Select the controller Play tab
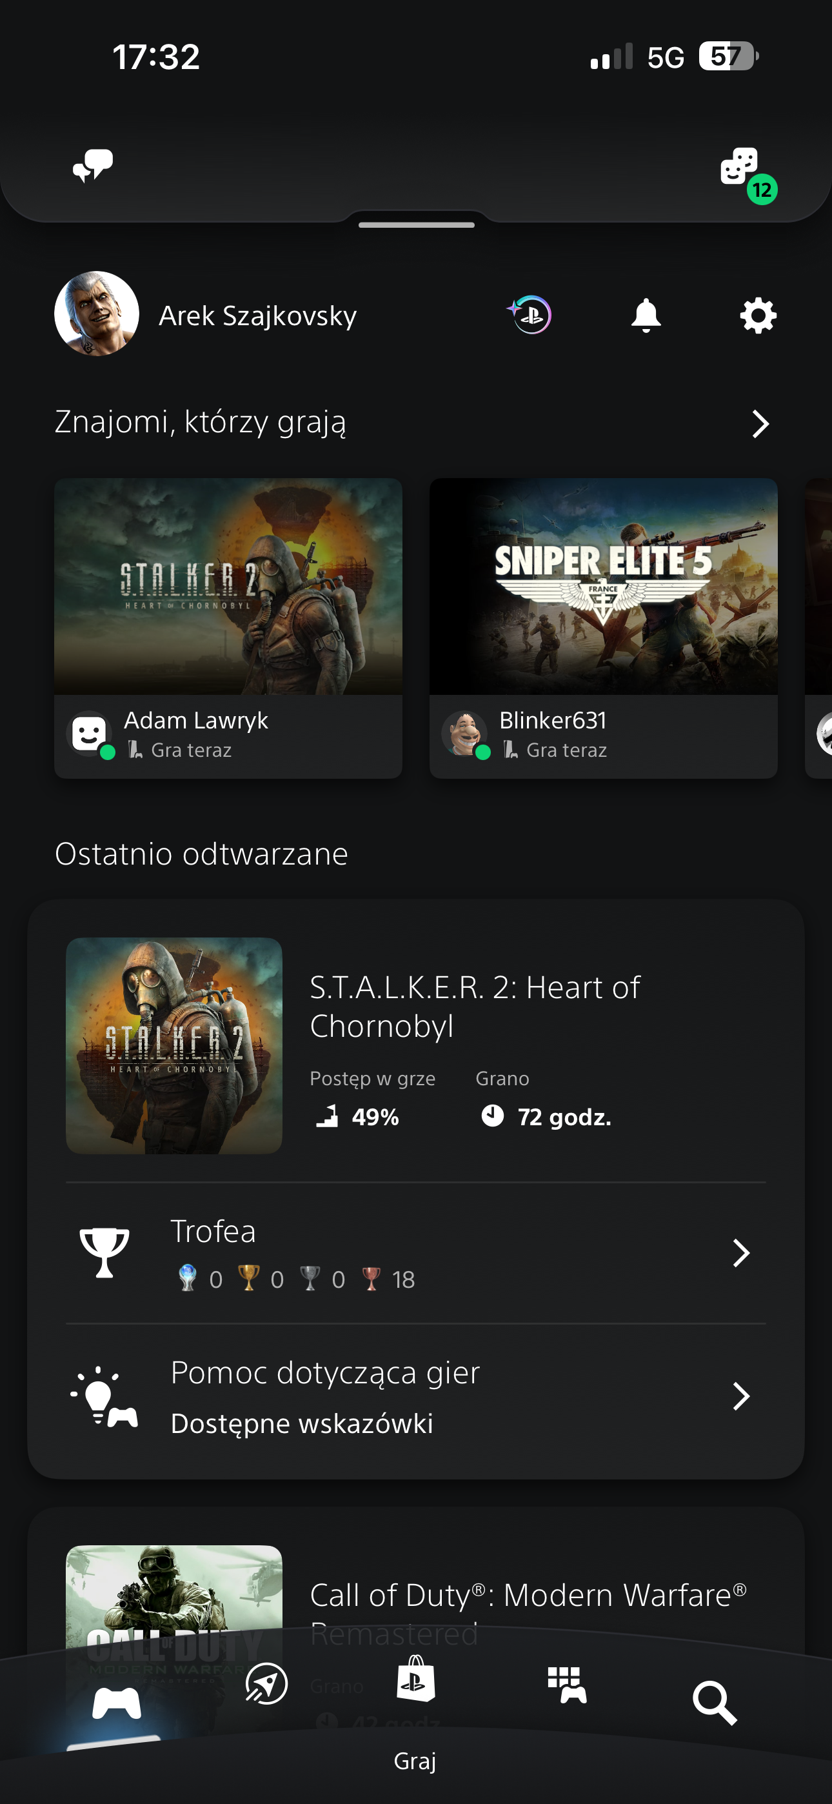Screen dimensions: 832x1804 click(116, 1703)
